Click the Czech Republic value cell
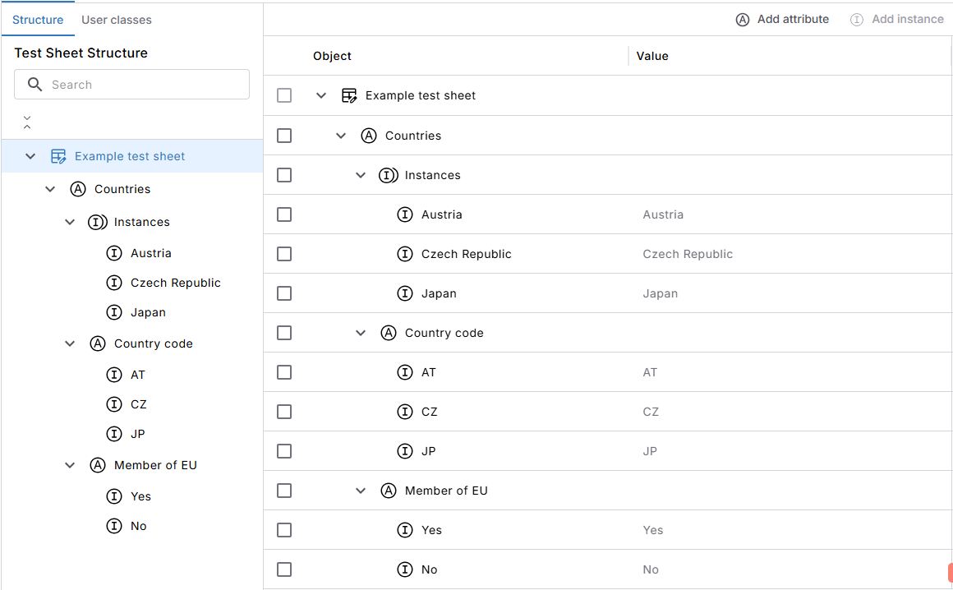This screenshot has height=590, width=953. click(688, 254)
